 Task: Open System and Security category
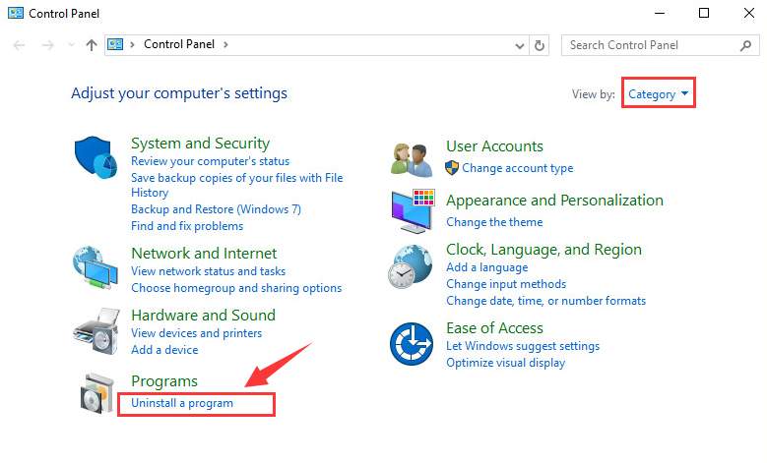pyautogui.click(x=200, y=144)
